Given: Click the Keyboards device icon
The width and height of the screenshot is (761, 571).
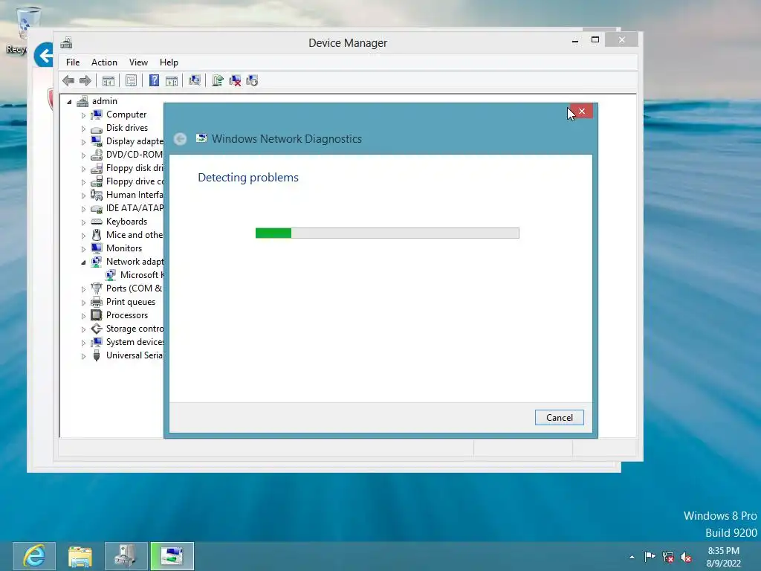Looking at the screenshot, I should (x=97, y=222).
